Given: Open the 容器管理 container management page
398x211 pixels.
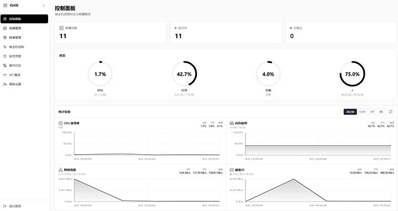Looking at the screenshot, I should tap(24, 28).
